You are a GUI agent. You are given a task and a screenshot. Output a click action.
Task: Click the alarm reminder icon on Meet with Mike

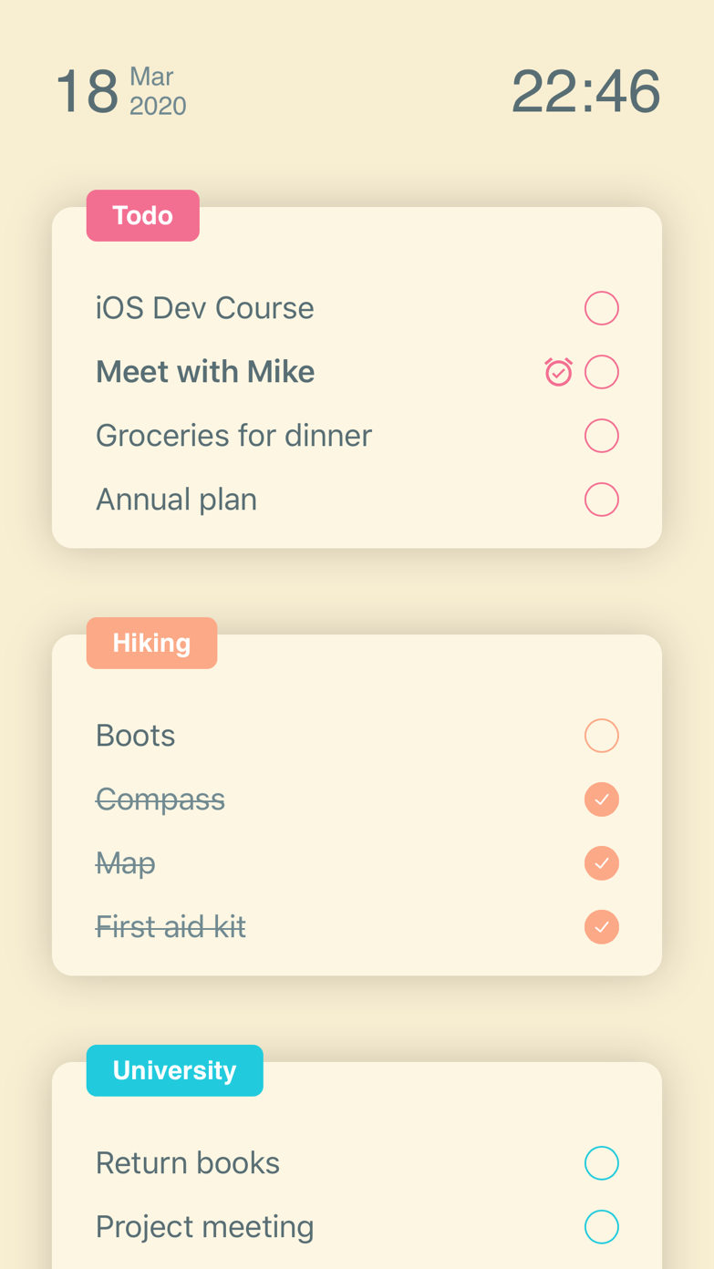pos(558,372)
